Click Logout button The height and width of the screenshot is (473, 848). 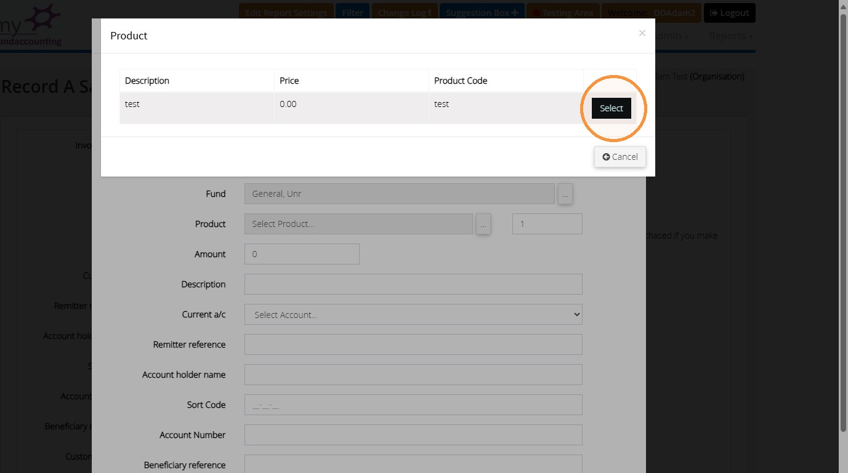click(x=729, y=12)
